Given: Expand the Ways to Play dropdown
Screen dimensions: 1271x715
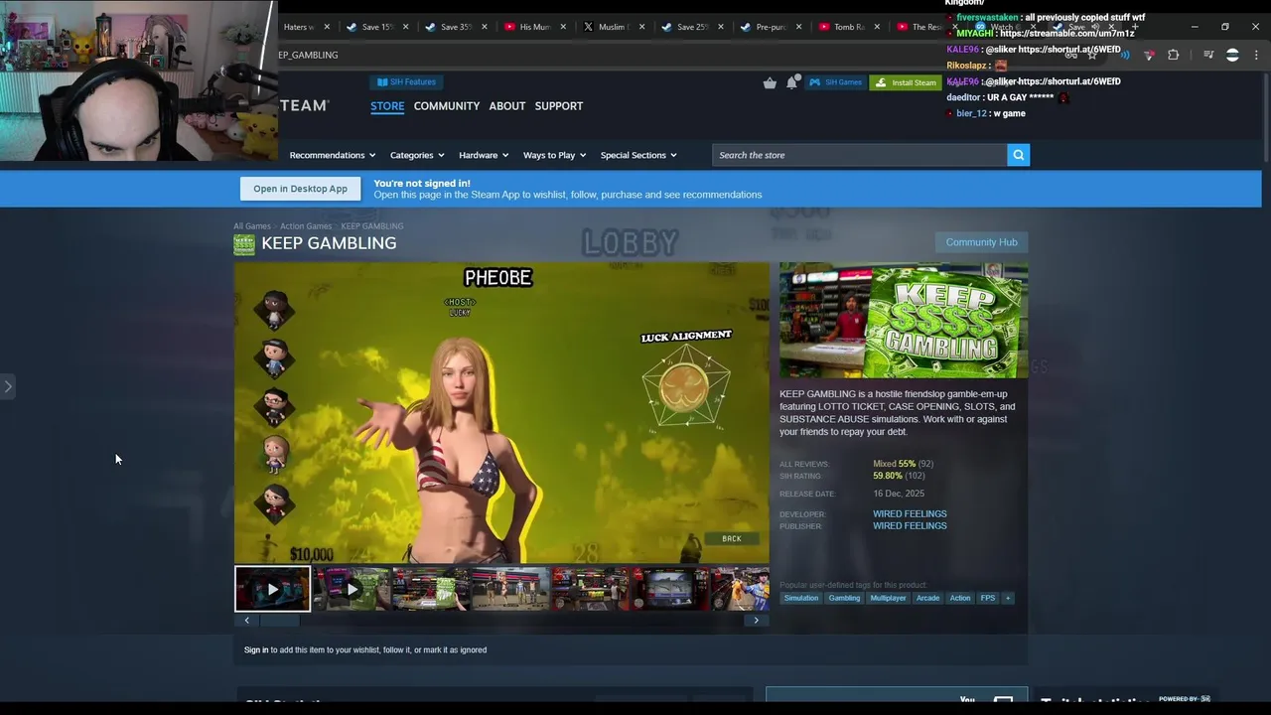Looking at the screenshot, I should pos(554,155).
